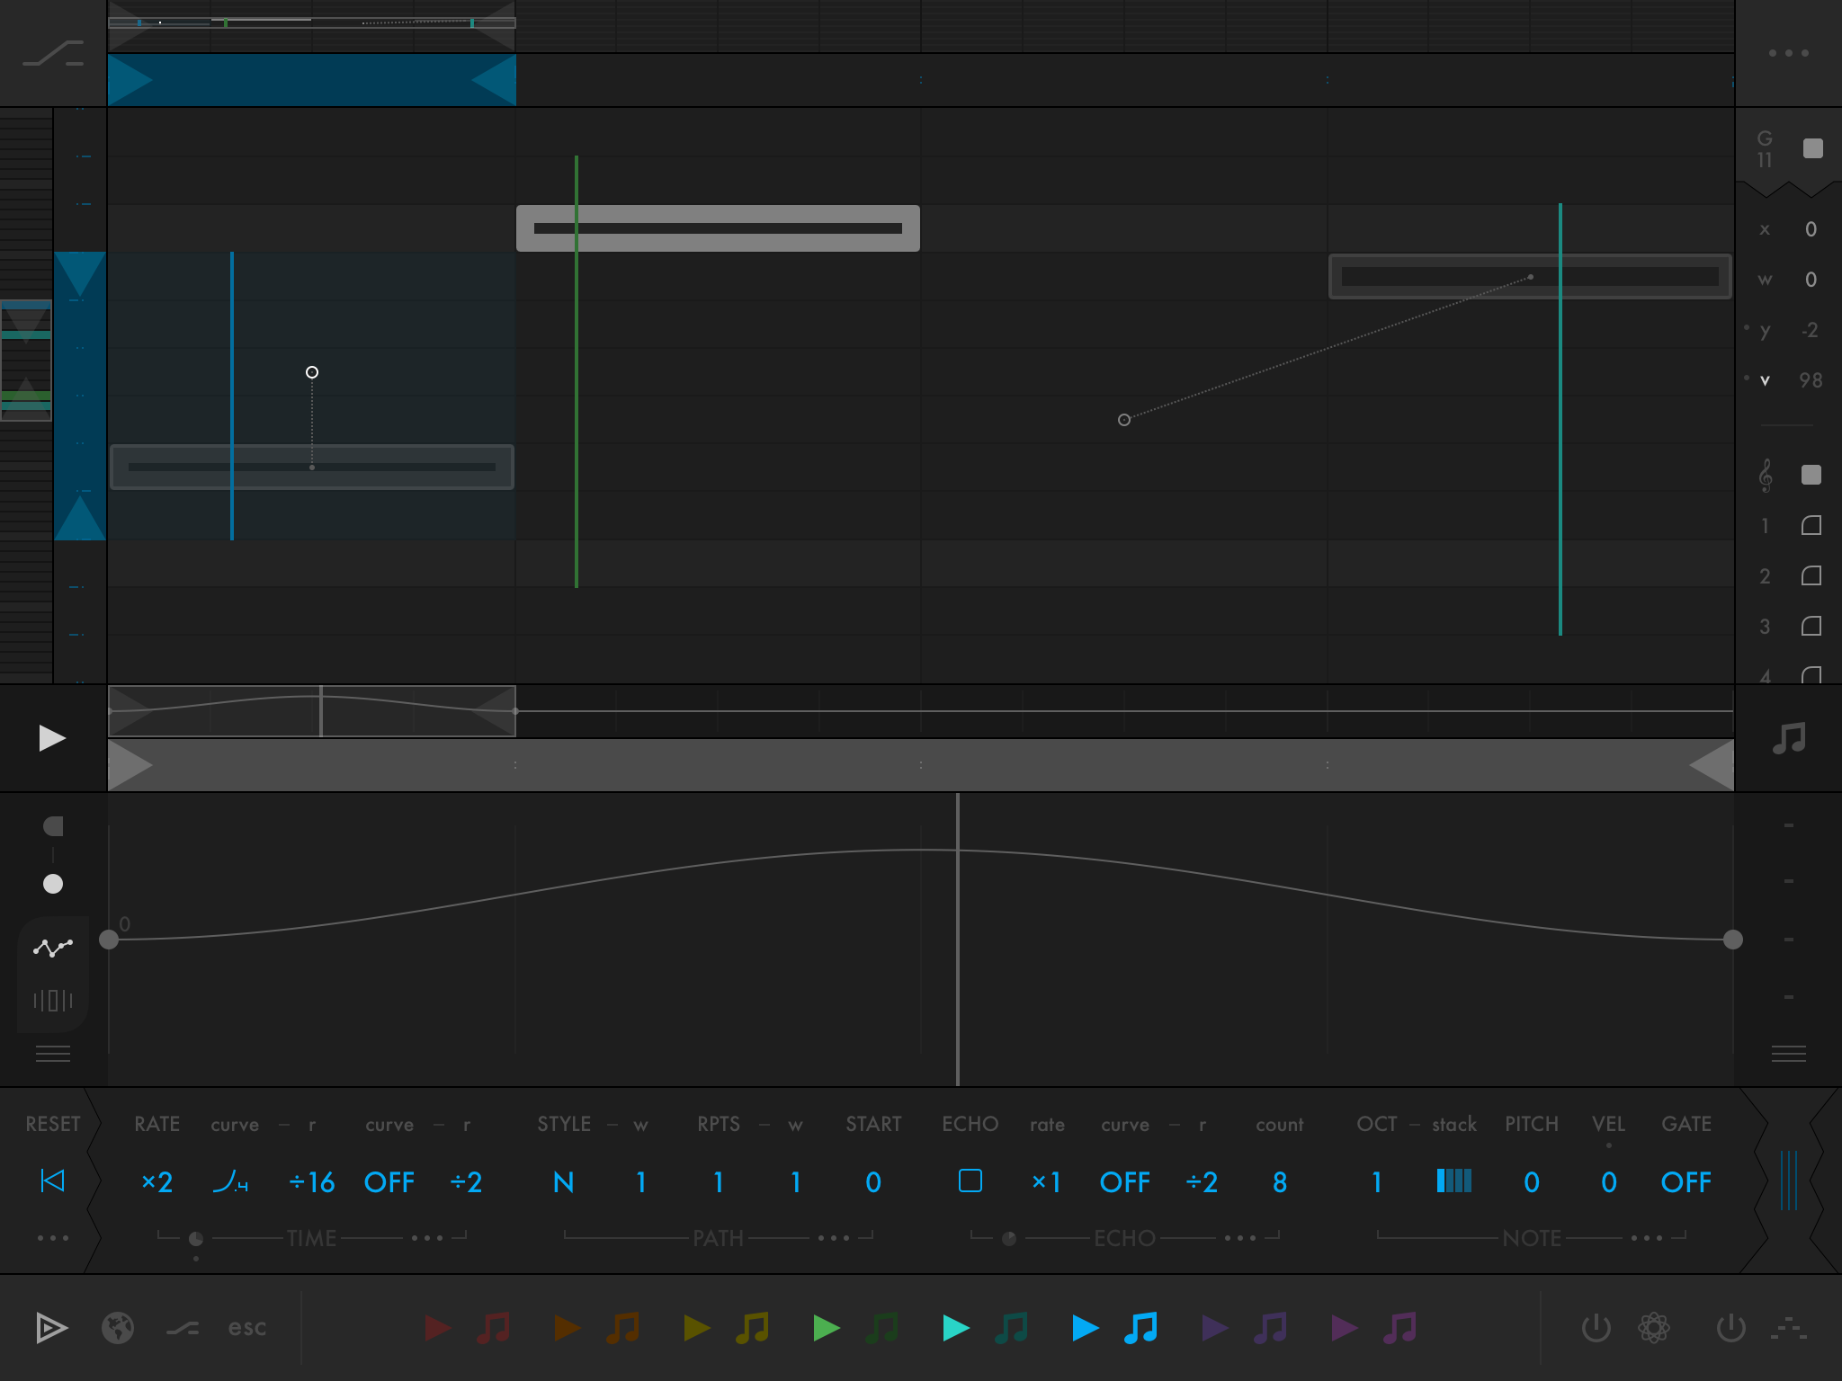The height and width of the screenshot is (1381, 1842).
Task: Toggle the treble clef square button
Action: point(1811,475)
